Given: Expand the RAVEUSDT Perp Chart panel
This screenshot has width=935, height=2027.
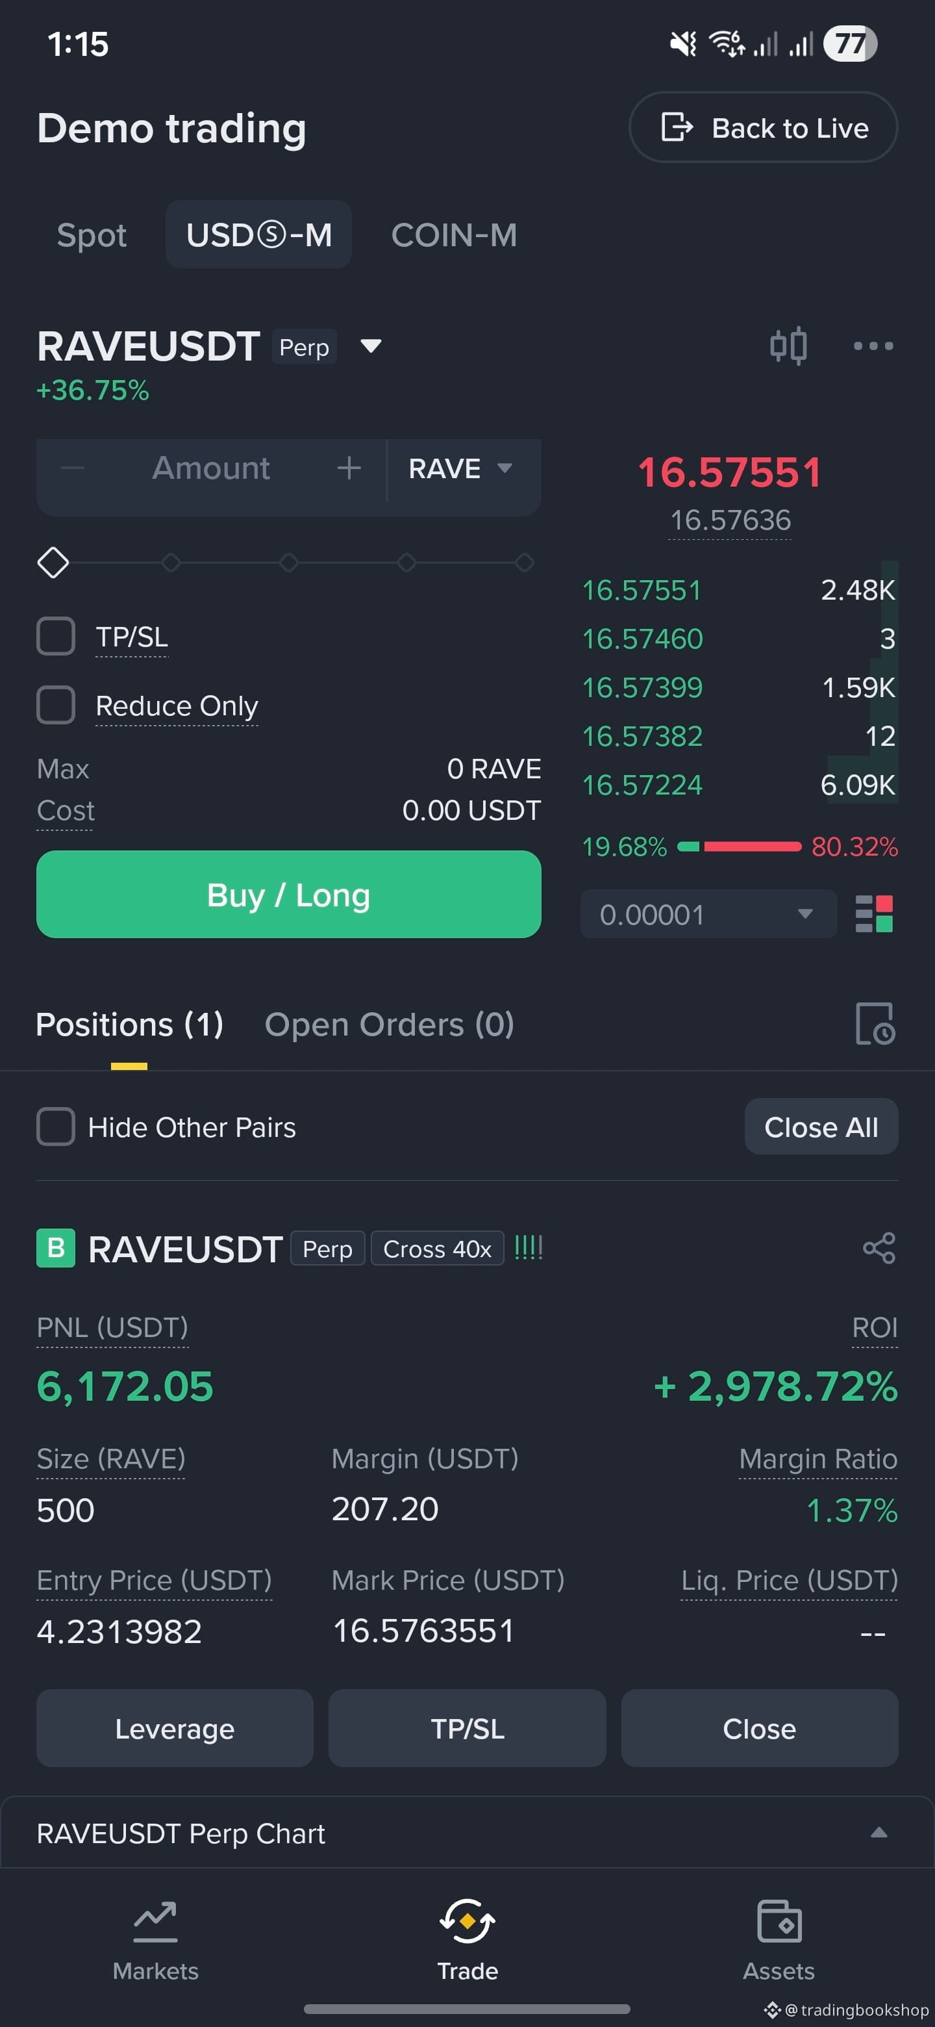Looking at the screenshot, I should 467,1833.
